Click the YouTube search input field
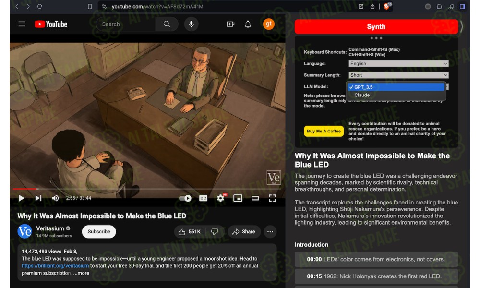 [x=125, y=24]
